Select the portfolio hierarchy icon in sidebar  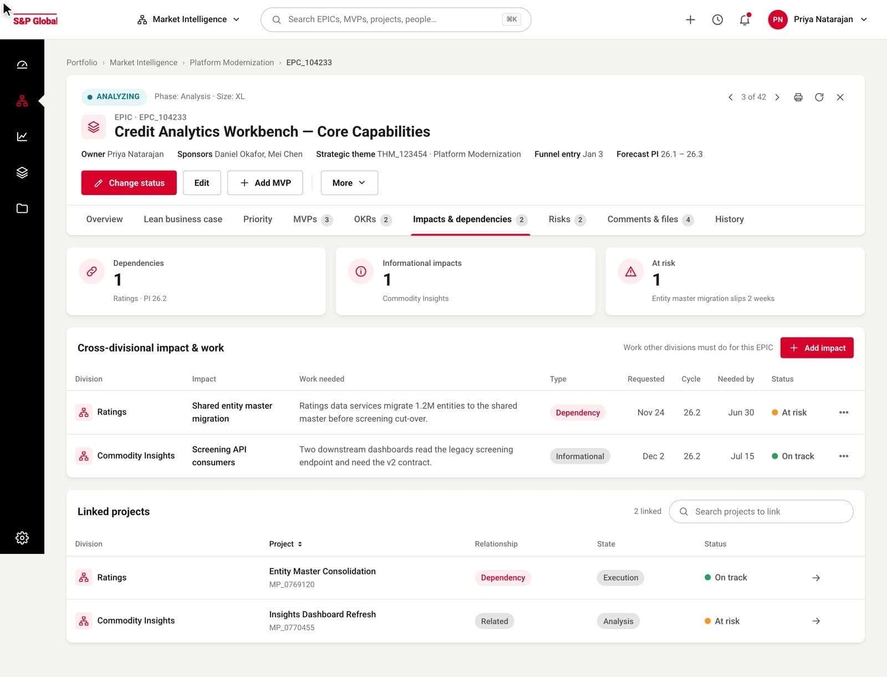(x=22, y=101)
